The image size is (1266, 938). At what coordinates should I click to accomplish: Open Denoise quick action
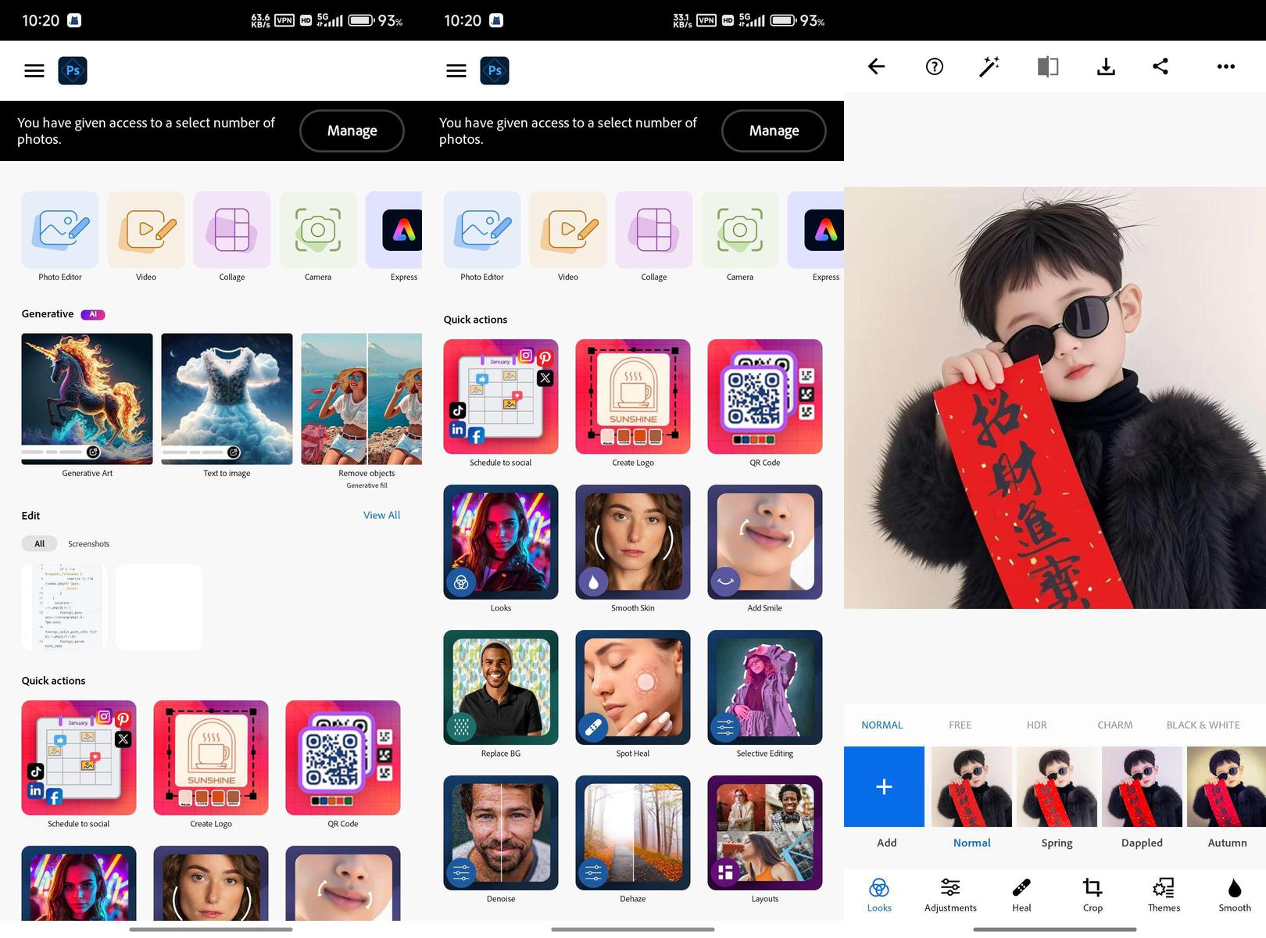pos(501,832)
